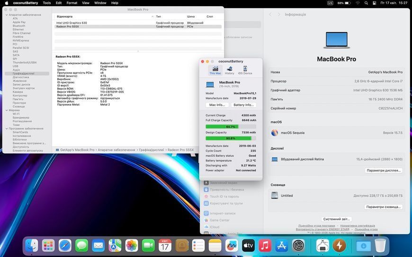Open the Apple menu
412x257 pixels.
click(x=7, y=3)
